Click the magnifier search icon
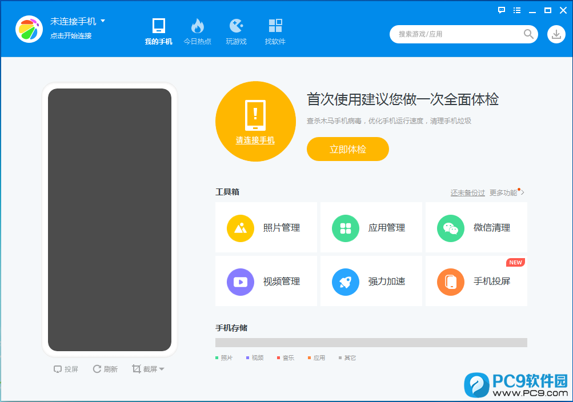The height and width of the screenshot is (402, 573). tap(528, 34)
